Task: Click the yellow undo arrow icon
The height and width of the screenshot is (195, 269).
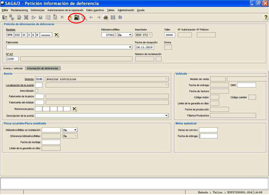Action: tap(70, 17)
